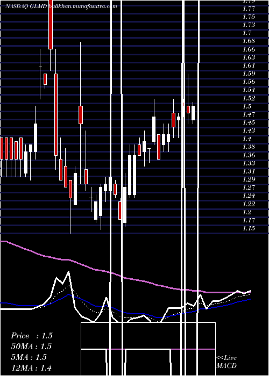
Task: Click the 1.36 price axis label
Action: point(249,155)
